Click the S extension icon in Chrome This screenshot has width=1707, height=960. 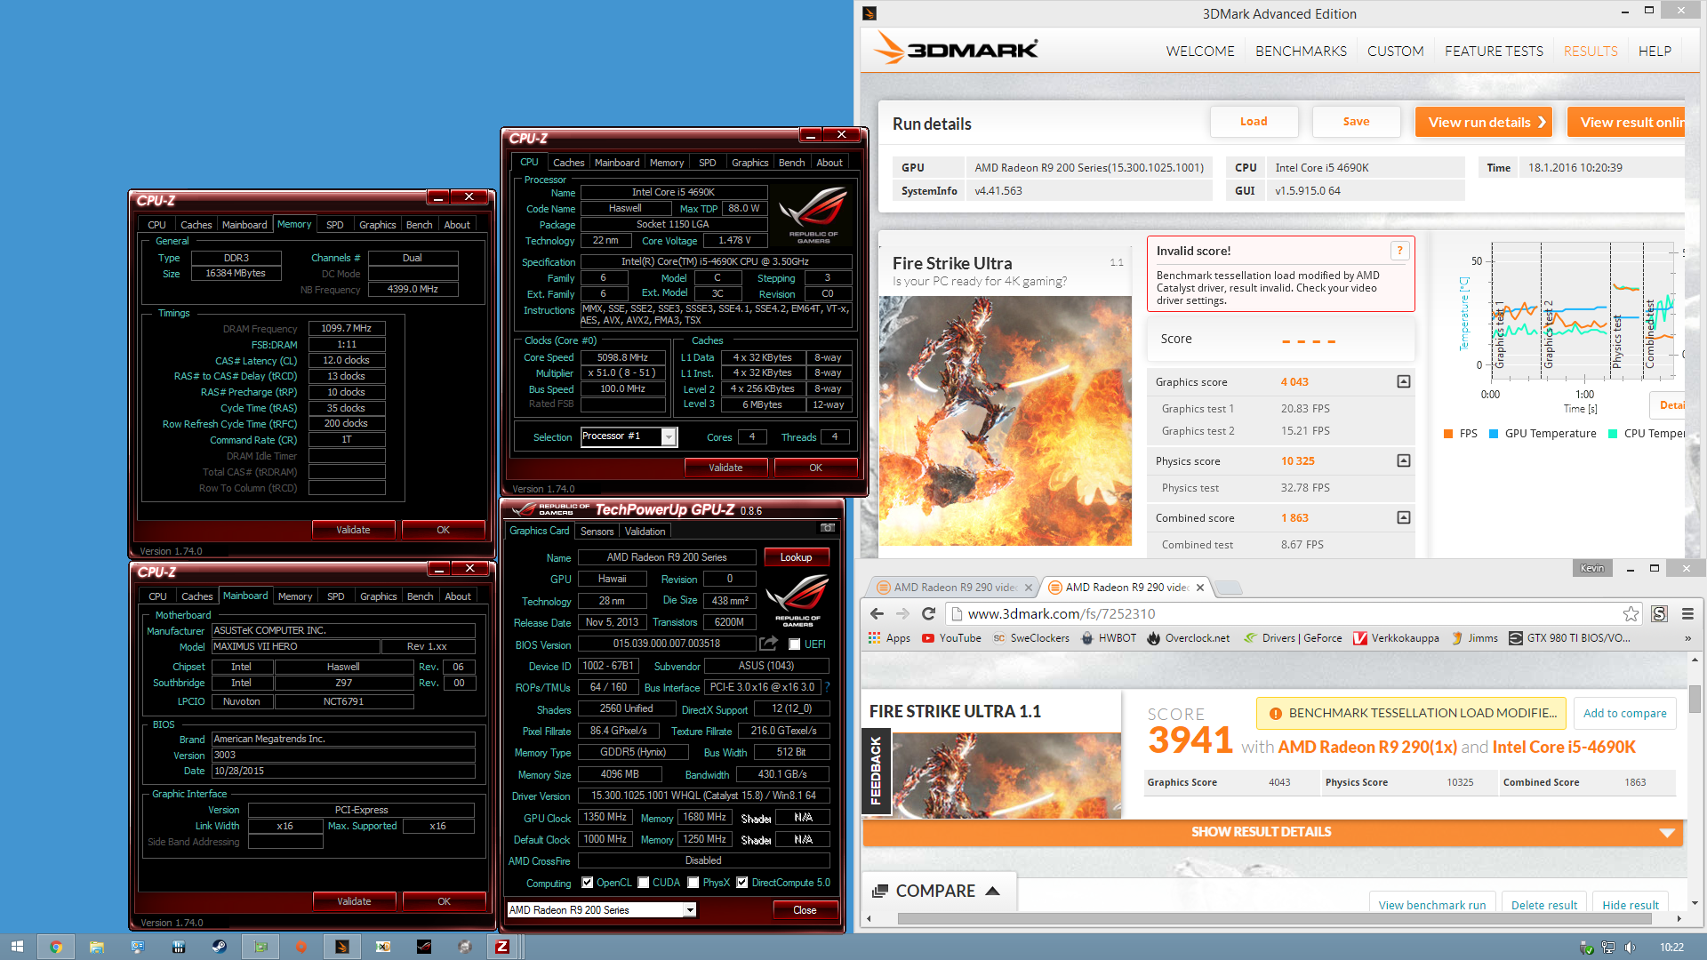(x=1659, y=613)
